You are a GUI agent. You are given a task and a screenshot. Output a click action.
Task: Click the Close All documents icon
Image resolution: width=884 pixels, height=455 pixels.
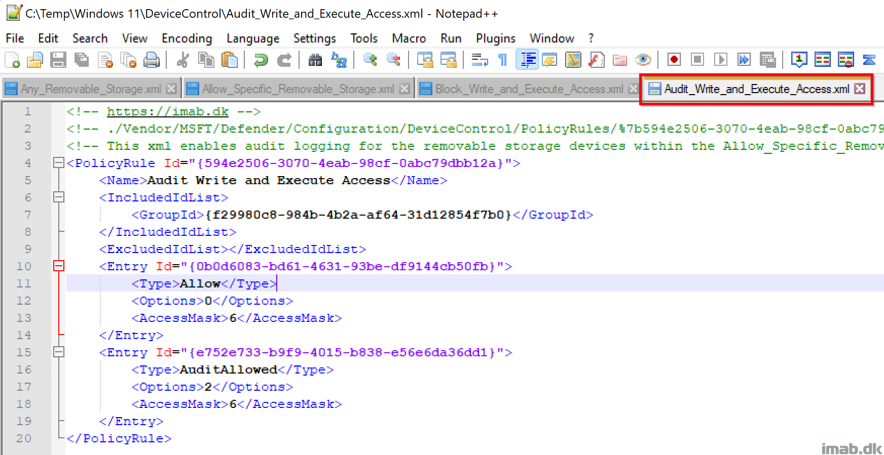pyautogui.click(x=128, y=60)
